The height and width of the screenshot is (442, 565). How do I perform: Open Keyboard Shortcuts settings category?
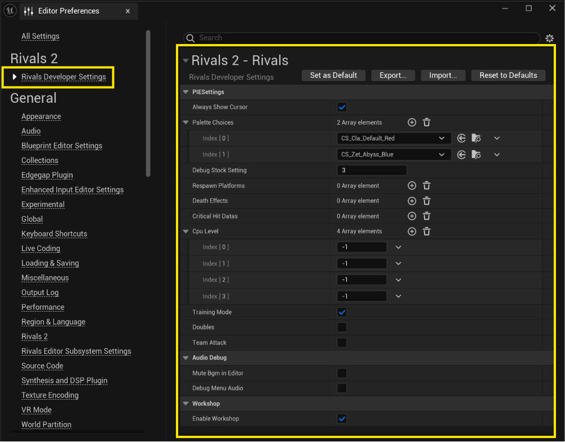pos(54,234)
